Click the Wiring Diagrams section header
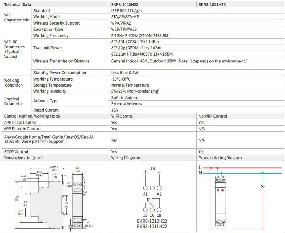 [126, 158]
